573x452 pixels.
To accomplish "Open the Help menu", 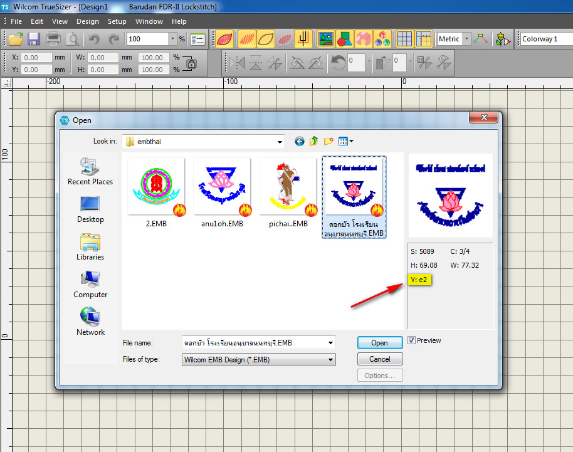I will (179, 21).
